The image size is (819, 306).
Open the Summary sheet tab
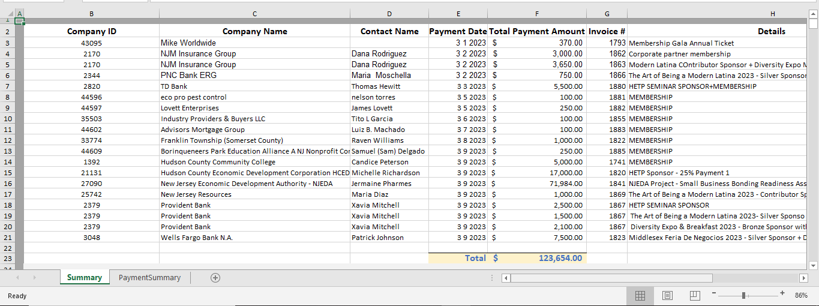point(84,278)
